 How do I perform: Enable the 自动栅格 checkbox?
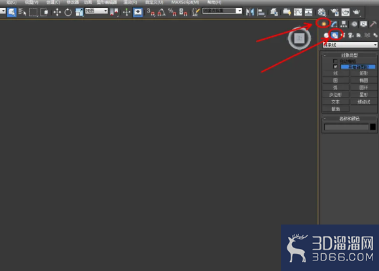tap(335, 61)
